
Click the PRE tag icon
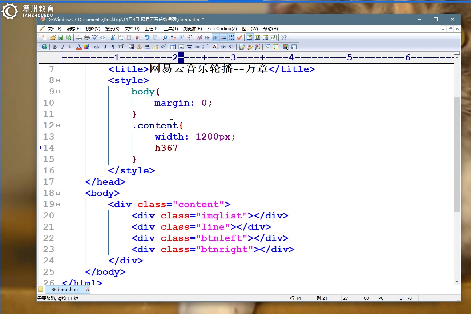197,47
